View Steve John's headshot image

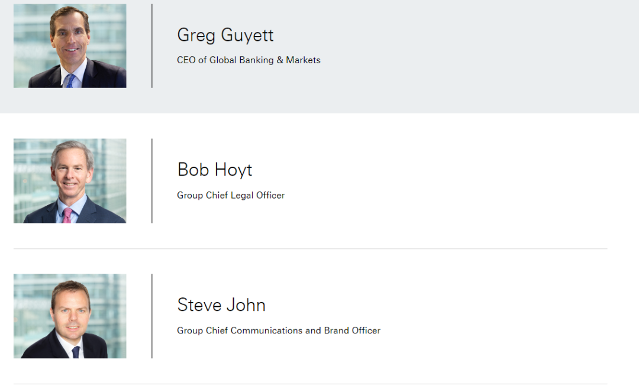[70, 316]
